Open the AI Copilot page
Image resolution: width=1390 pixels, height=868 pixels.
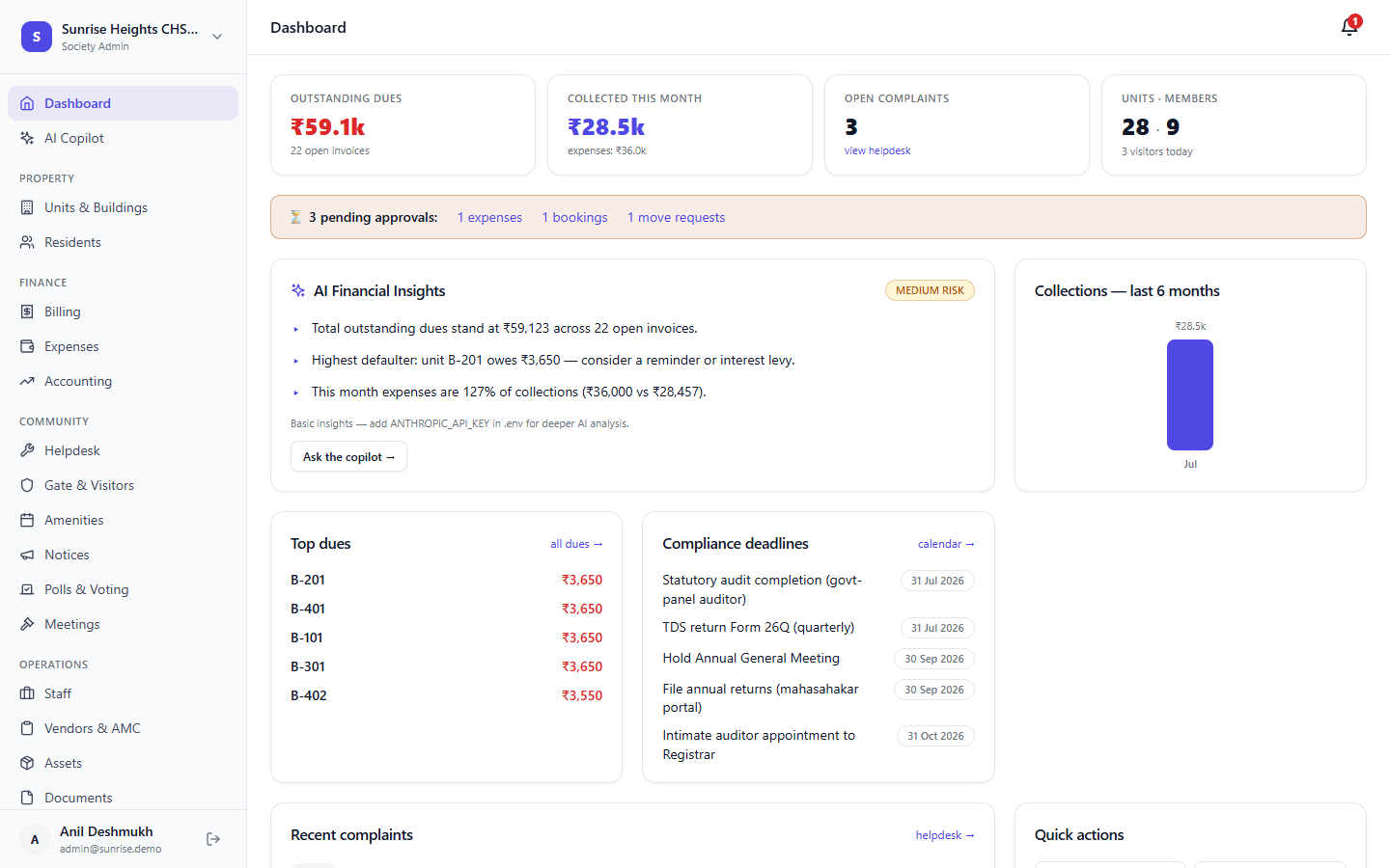coord(124,138)
